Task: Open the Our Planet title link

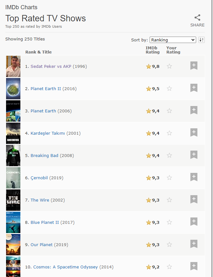Action: pyautogui.click(x=41, y=245)
